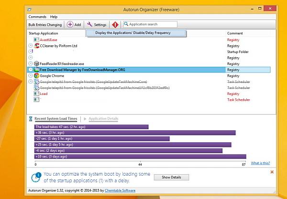Click the Startup Application column header
This screenshot has height=199, width=287.
(x=44, y=33)
